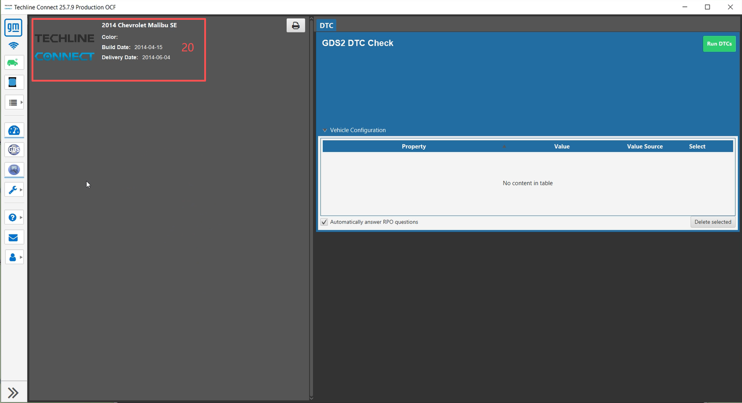Click the blue book icon in sidebar

[x=13, y=82]
